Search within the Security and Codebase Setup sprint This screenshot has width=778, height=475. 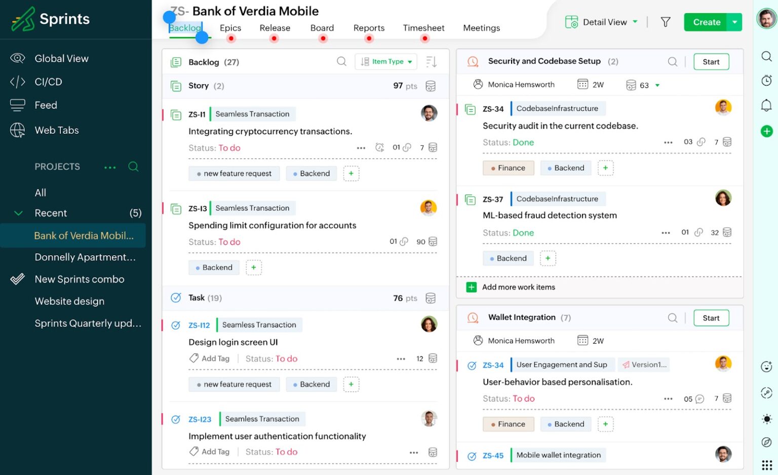click(673, 61)
